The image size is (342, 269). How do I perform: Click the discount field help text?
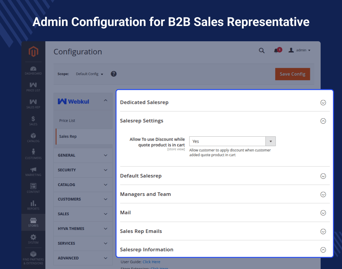230,153
